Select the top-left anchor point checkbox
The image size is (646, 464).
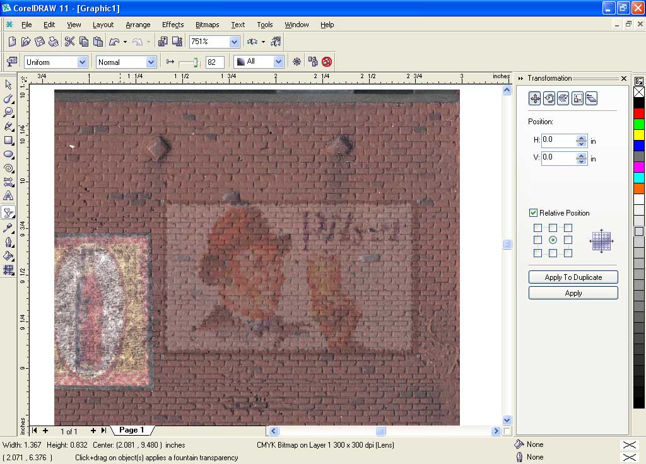tap(537, 228)
